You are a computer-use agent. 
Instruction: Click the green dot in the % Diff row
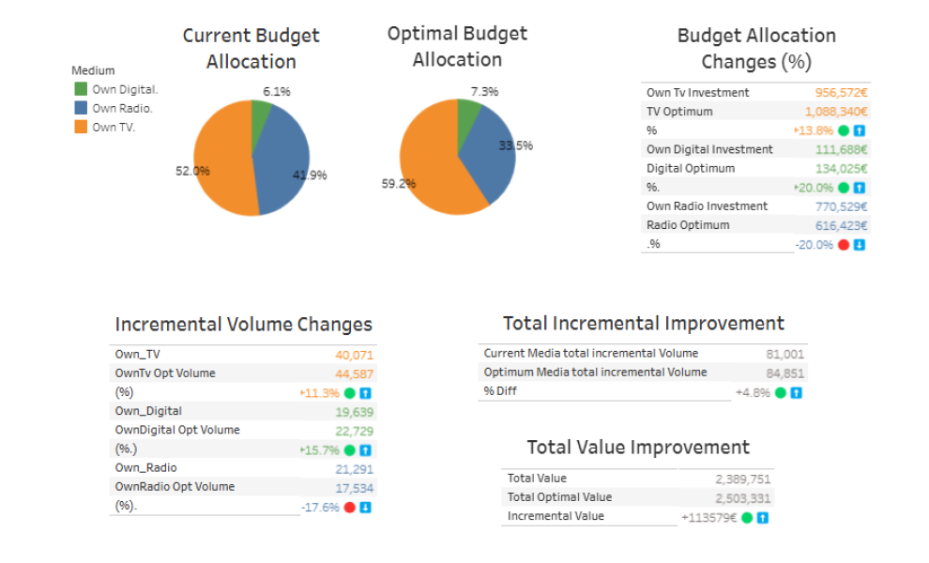[x=781, y=392]
